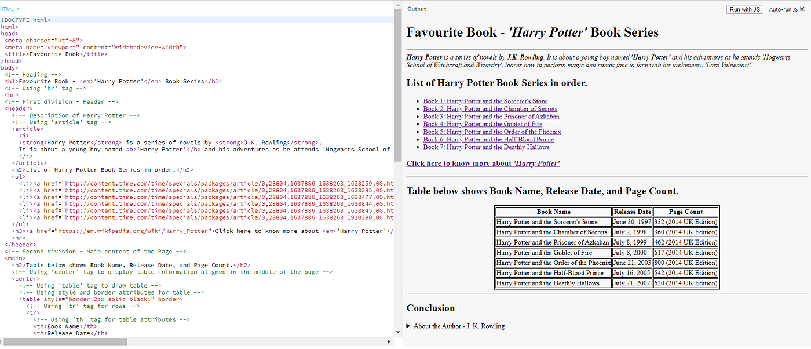Click the <th>Release Date</th> code line
The height and width of the screenshot is (349, 811).
71,333
